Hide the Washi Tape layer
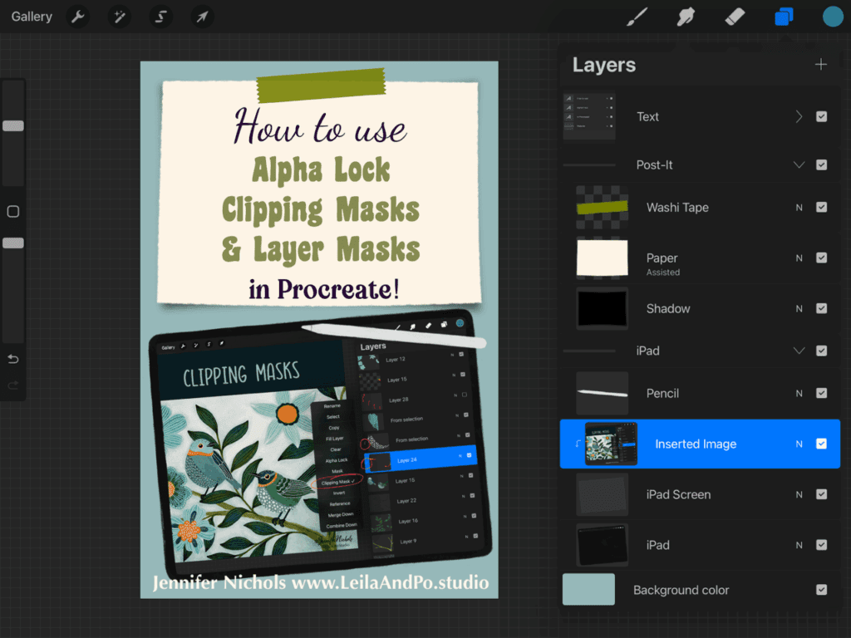The image size is (851, 638). pos(821,207)
